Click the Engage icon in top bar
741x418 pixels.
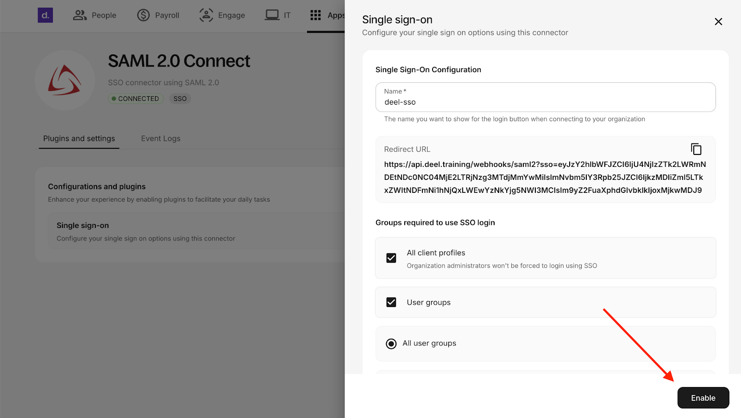click(x=206, y=15)
